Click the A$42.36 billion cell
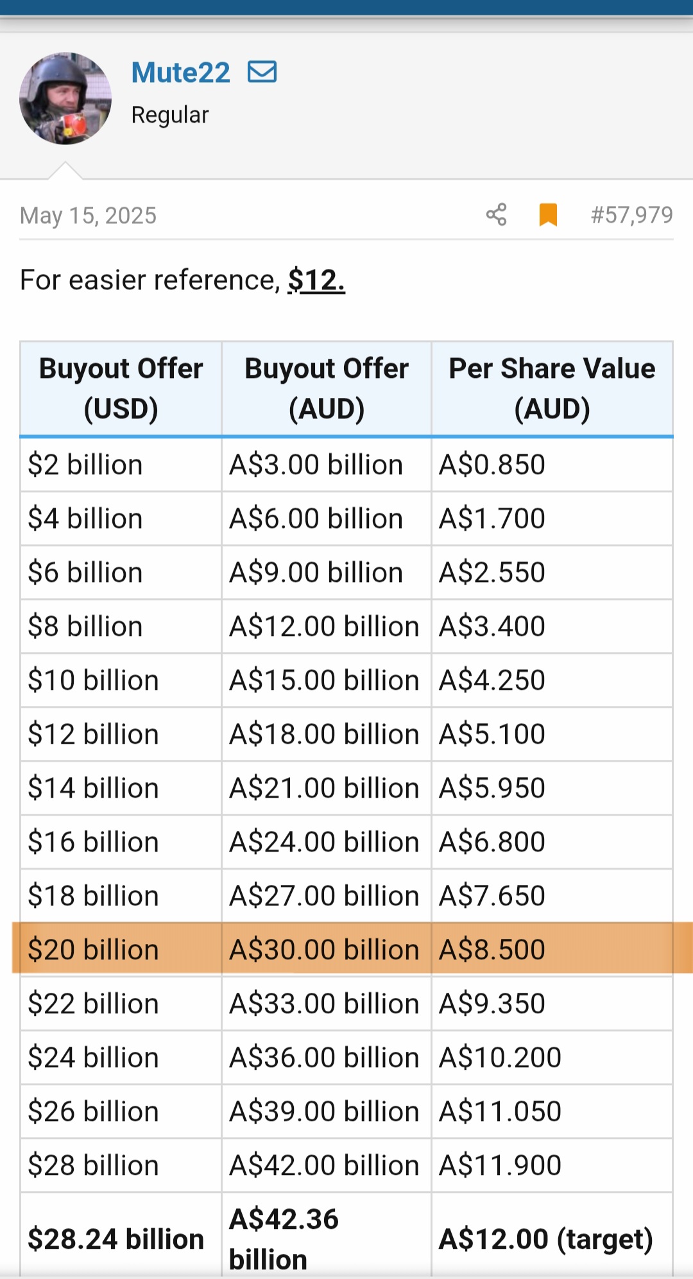 [284, 1239]
